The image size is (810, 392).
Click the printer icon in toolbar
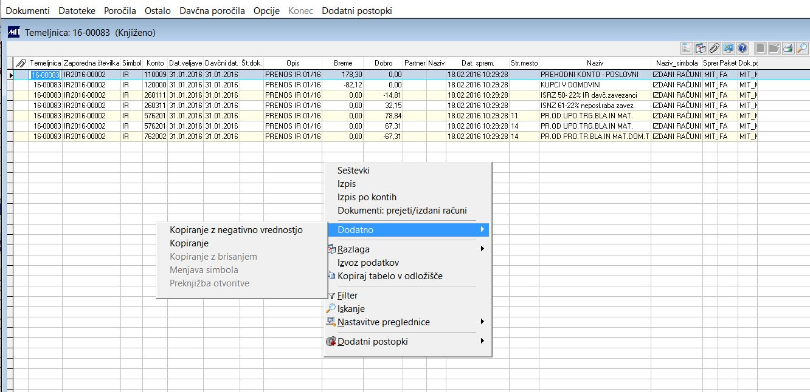788,48
